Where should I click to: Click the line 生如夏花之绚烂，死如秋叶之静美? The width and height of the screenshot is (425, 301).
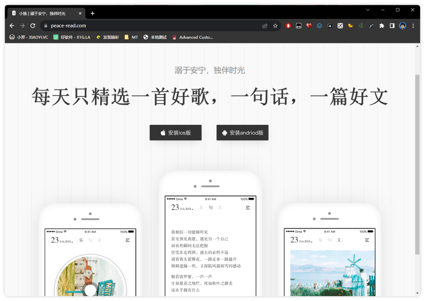tap(202, 283)
